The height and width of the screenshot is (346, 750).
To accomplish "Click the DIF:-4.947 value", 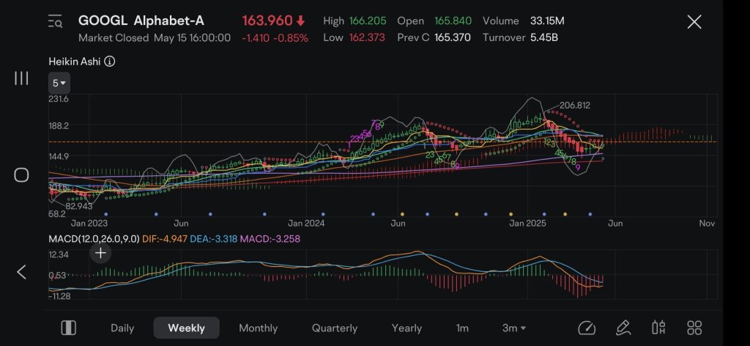I will tap(165, 238).
